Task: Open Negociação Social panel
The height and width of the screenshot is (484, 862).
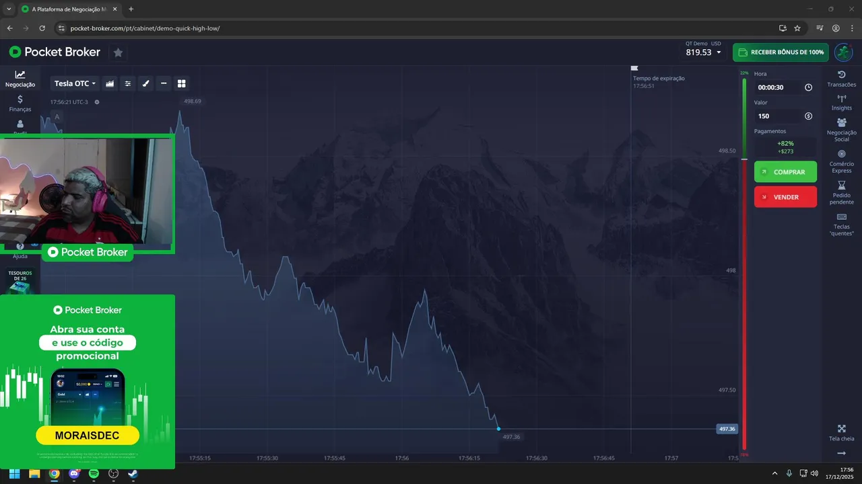Action: pos(841,130)
